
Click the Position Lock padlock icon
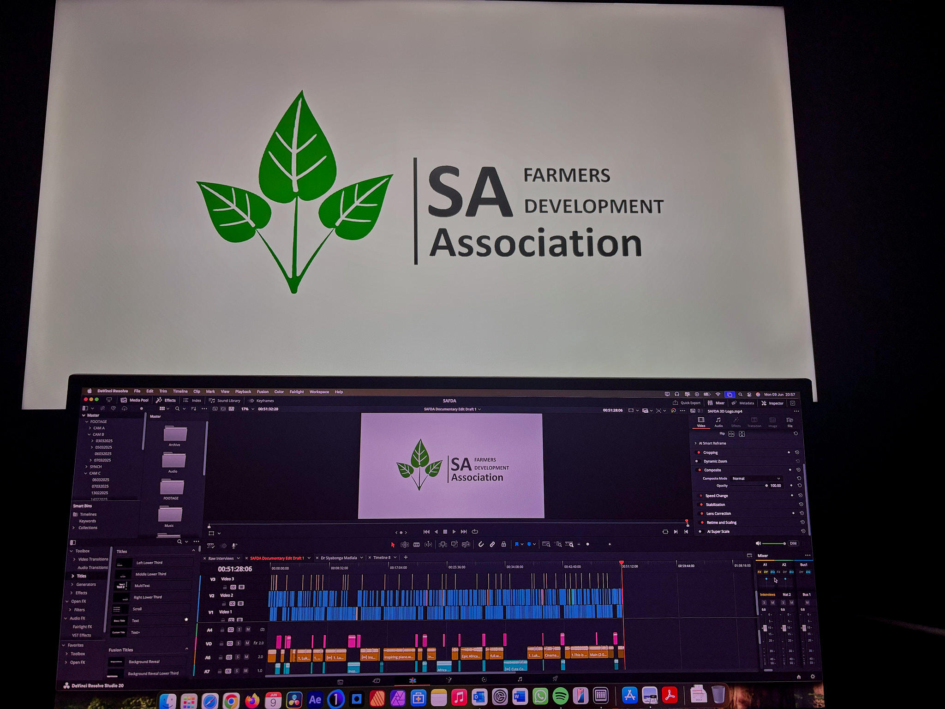coord(503,545)
